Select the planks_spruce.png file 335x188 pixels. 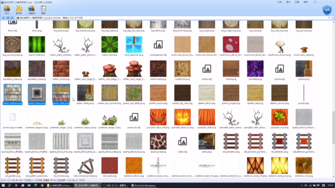[280, 94]
